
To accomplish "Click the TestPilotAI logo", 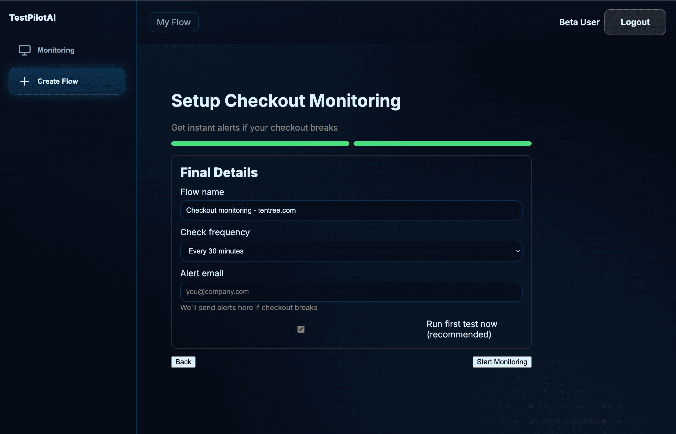I will tap(32, 17).
